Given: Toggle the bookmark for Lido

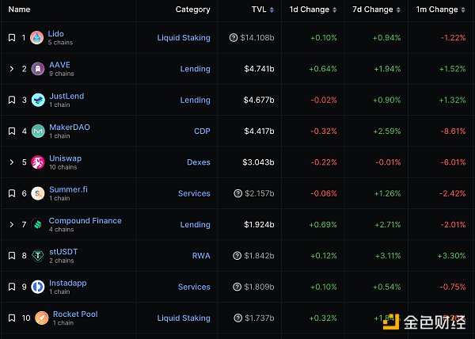Looking at the screenshot, I should click(12, 38).
